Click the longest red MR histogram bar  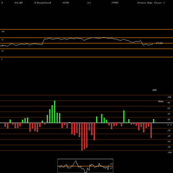coord(82,137)
